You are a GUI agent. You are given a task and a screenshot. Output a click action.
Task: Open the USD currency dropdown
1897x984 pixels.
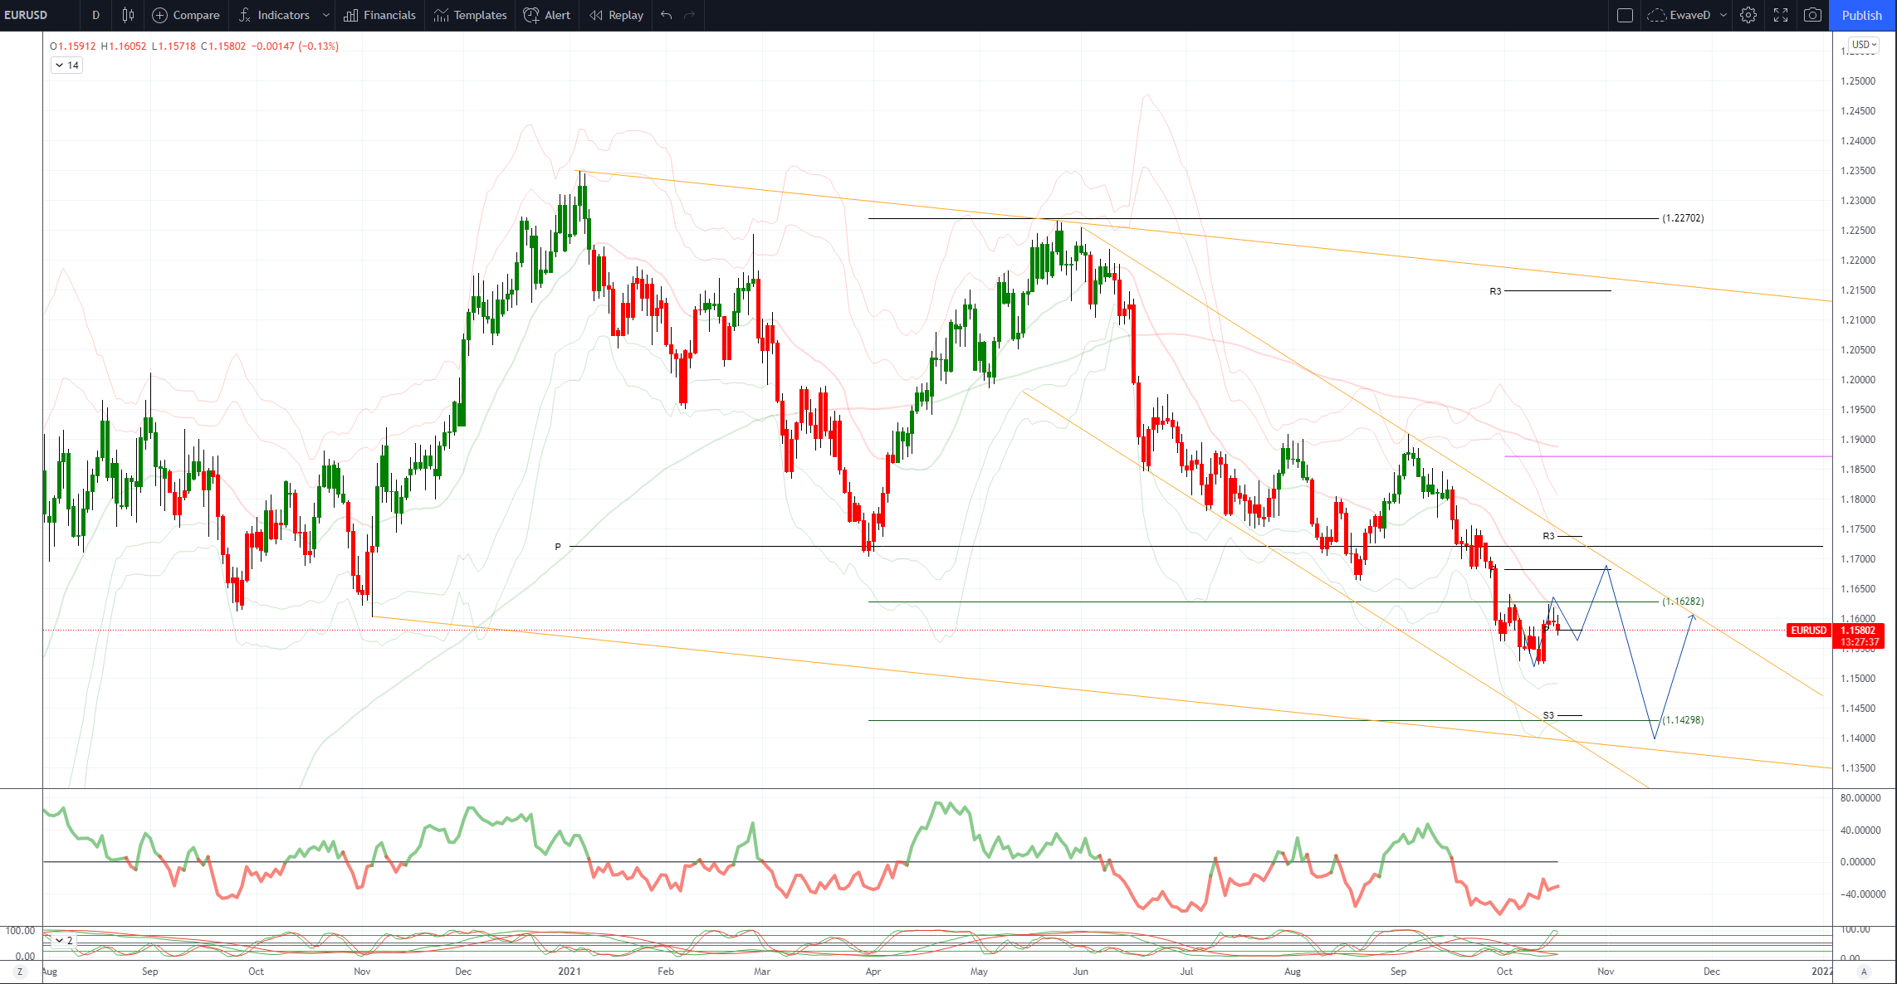(x=1863, y=45)
